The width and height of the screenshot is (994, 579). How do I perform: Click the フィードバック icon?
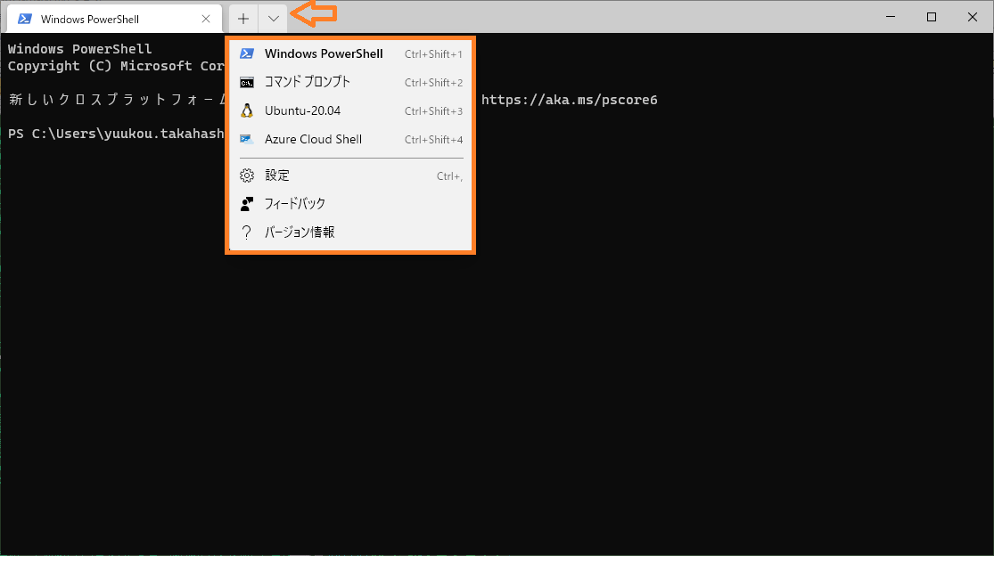pyautogui.click(x=247, y=203)
